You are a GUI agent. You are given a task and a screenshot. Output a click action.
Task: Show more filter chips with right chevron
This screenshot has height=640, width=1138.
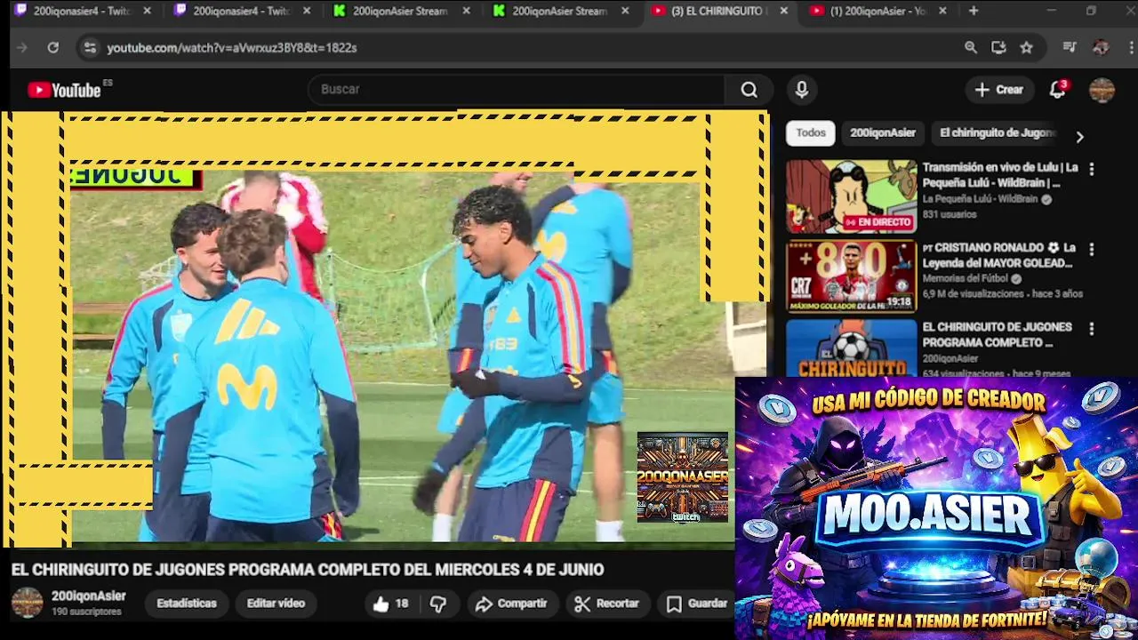[x=1079, y=137]
